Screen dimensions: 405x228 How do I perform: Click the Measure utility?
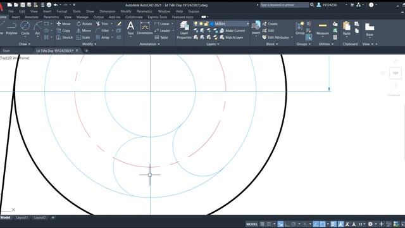(323, 28)
